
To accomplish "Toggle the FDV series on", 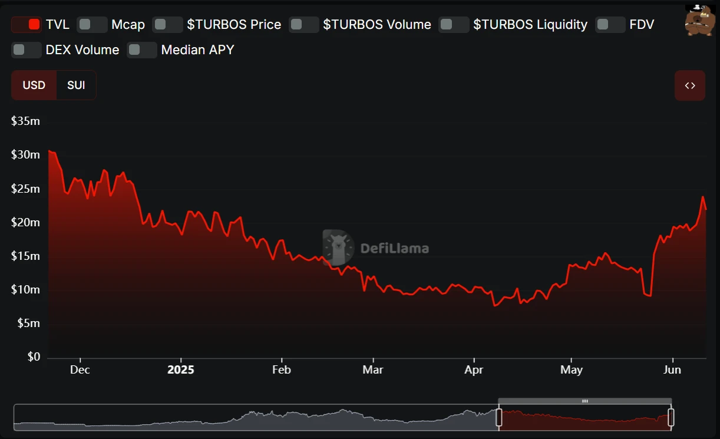I will (610, 24).
